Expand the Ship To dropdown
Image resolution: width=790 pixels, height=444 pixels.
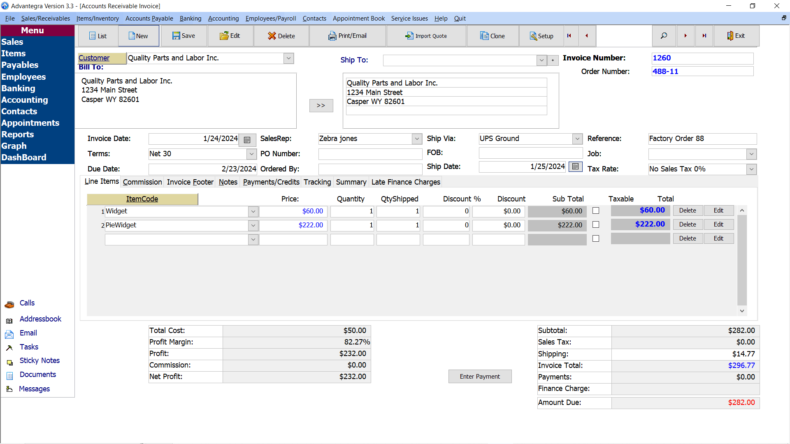pyautogui.click(x=542, y=60)
